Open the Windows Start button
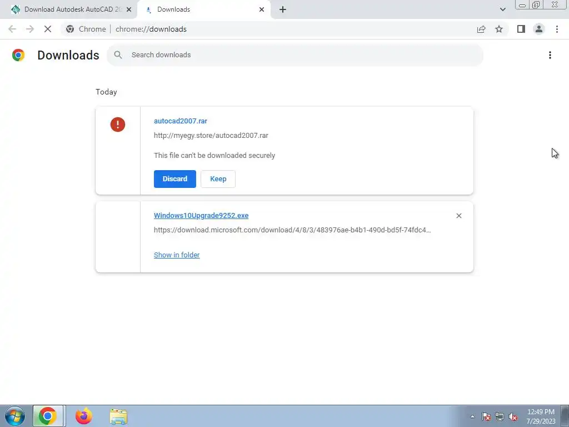 pos(15,416)
